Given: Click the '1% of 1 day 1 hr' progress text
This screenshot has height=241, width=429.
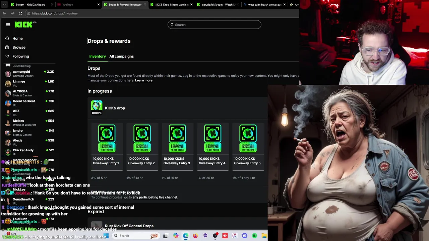Looking at the screenshot, I should tap(244, 178).
